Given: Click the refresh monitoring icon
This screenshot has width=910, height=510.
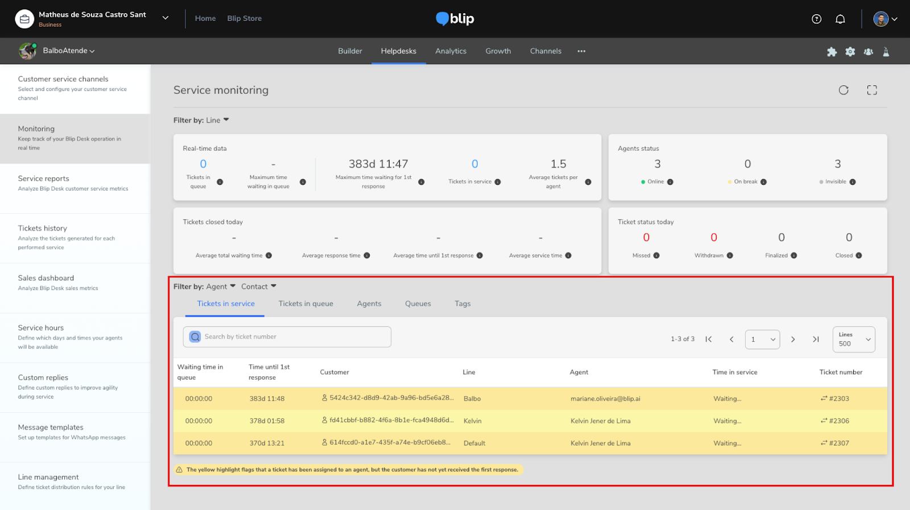Looking at the screenshot, I should [843, 90].
